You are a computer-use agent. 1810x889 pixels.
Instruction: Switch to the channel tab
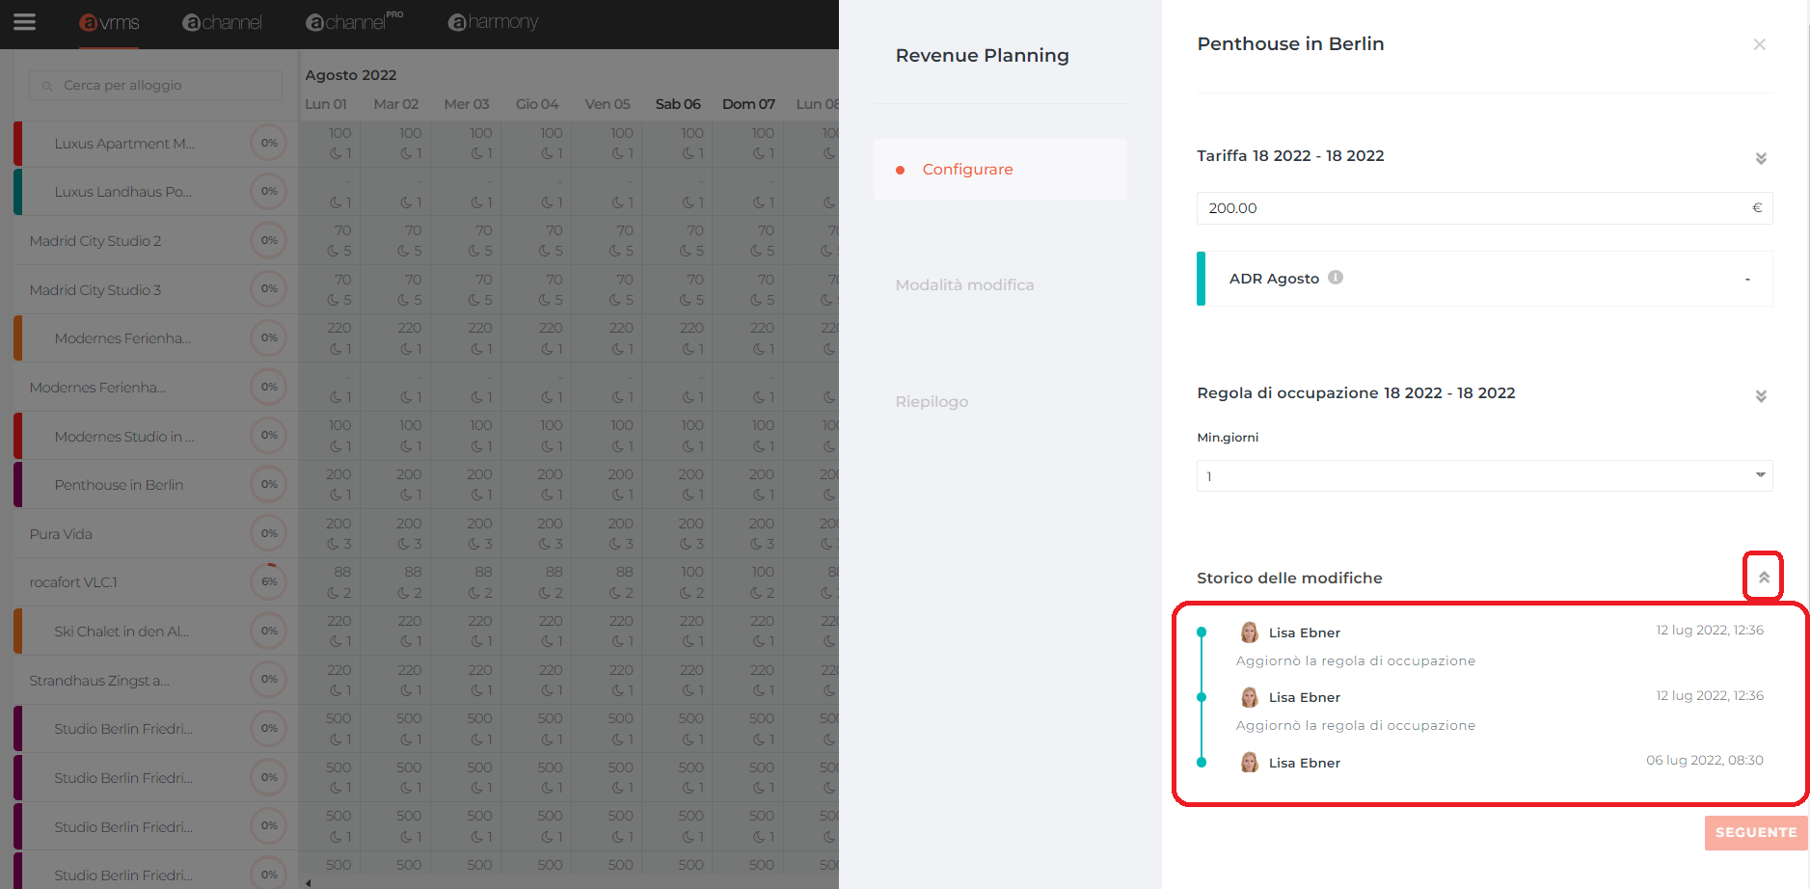[x=222, y=22]
